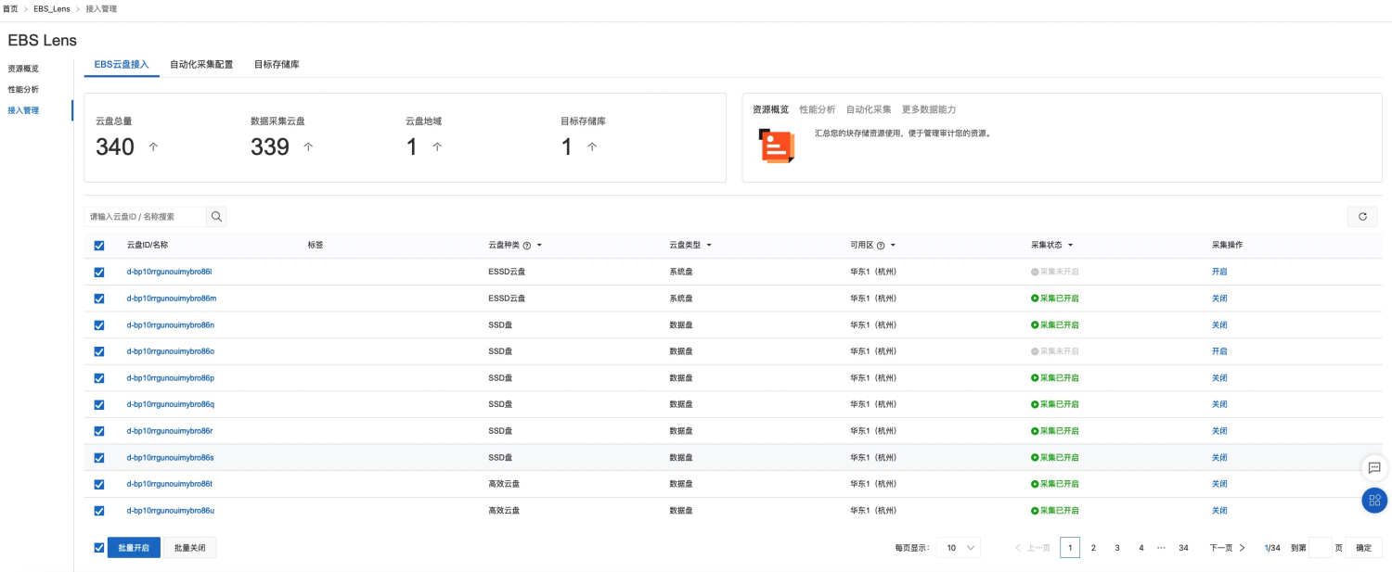Screen dimensions: 1392x572
Task: Toggle the checkbox beside 批量开启
Action: click(99, 548)
